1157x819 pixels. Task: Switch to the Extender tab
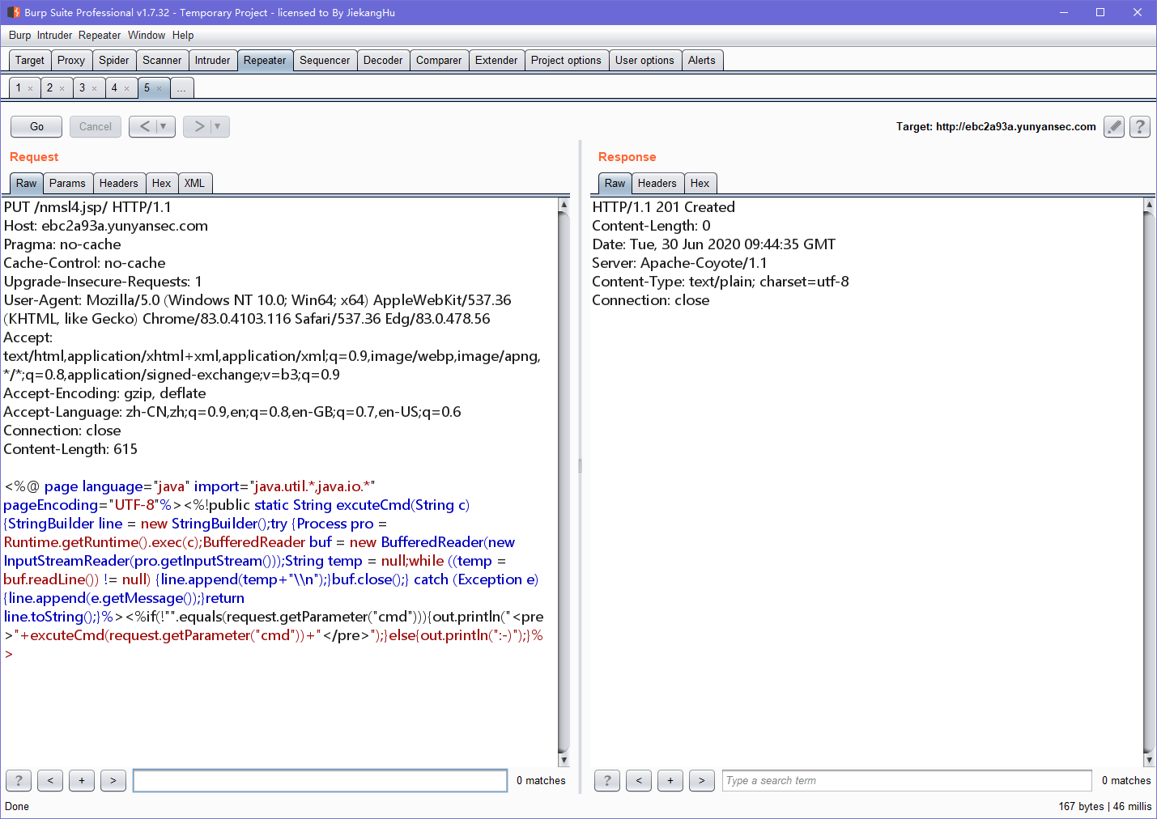tap(496, 60)
